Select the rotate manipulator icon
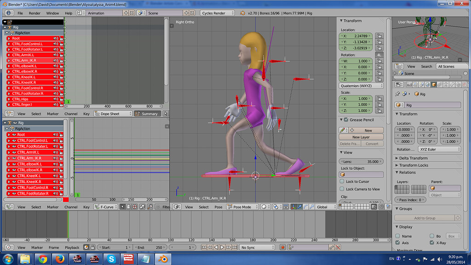471x265 pixels. (305, 207)
